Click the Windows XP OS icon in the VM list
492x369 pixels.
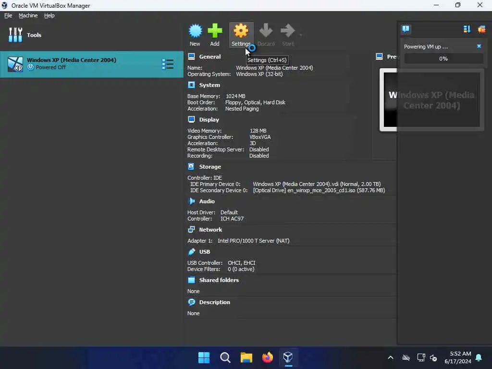(x=15, y=64)
